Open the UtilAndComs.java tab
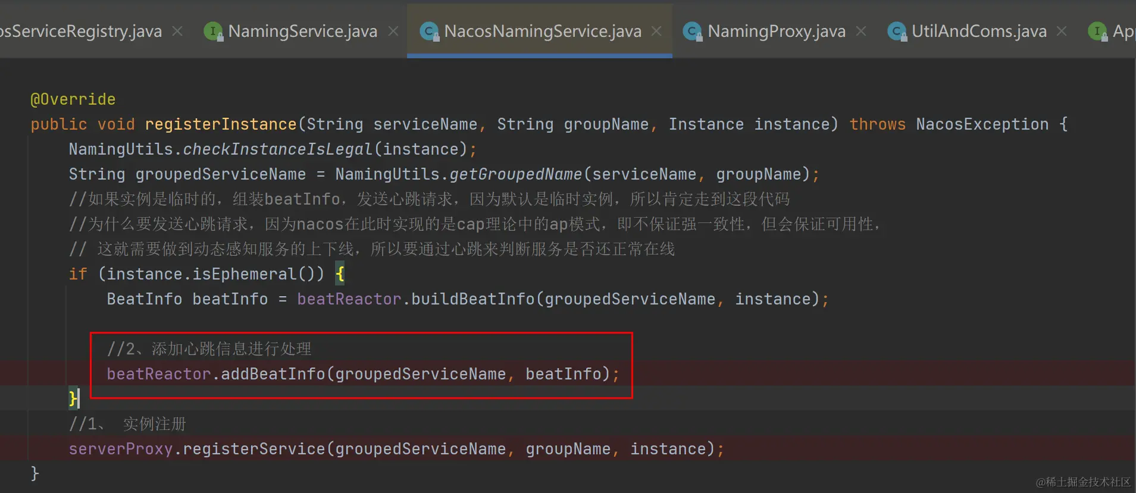The image size is (1136, 493). (x=979, y=31)
